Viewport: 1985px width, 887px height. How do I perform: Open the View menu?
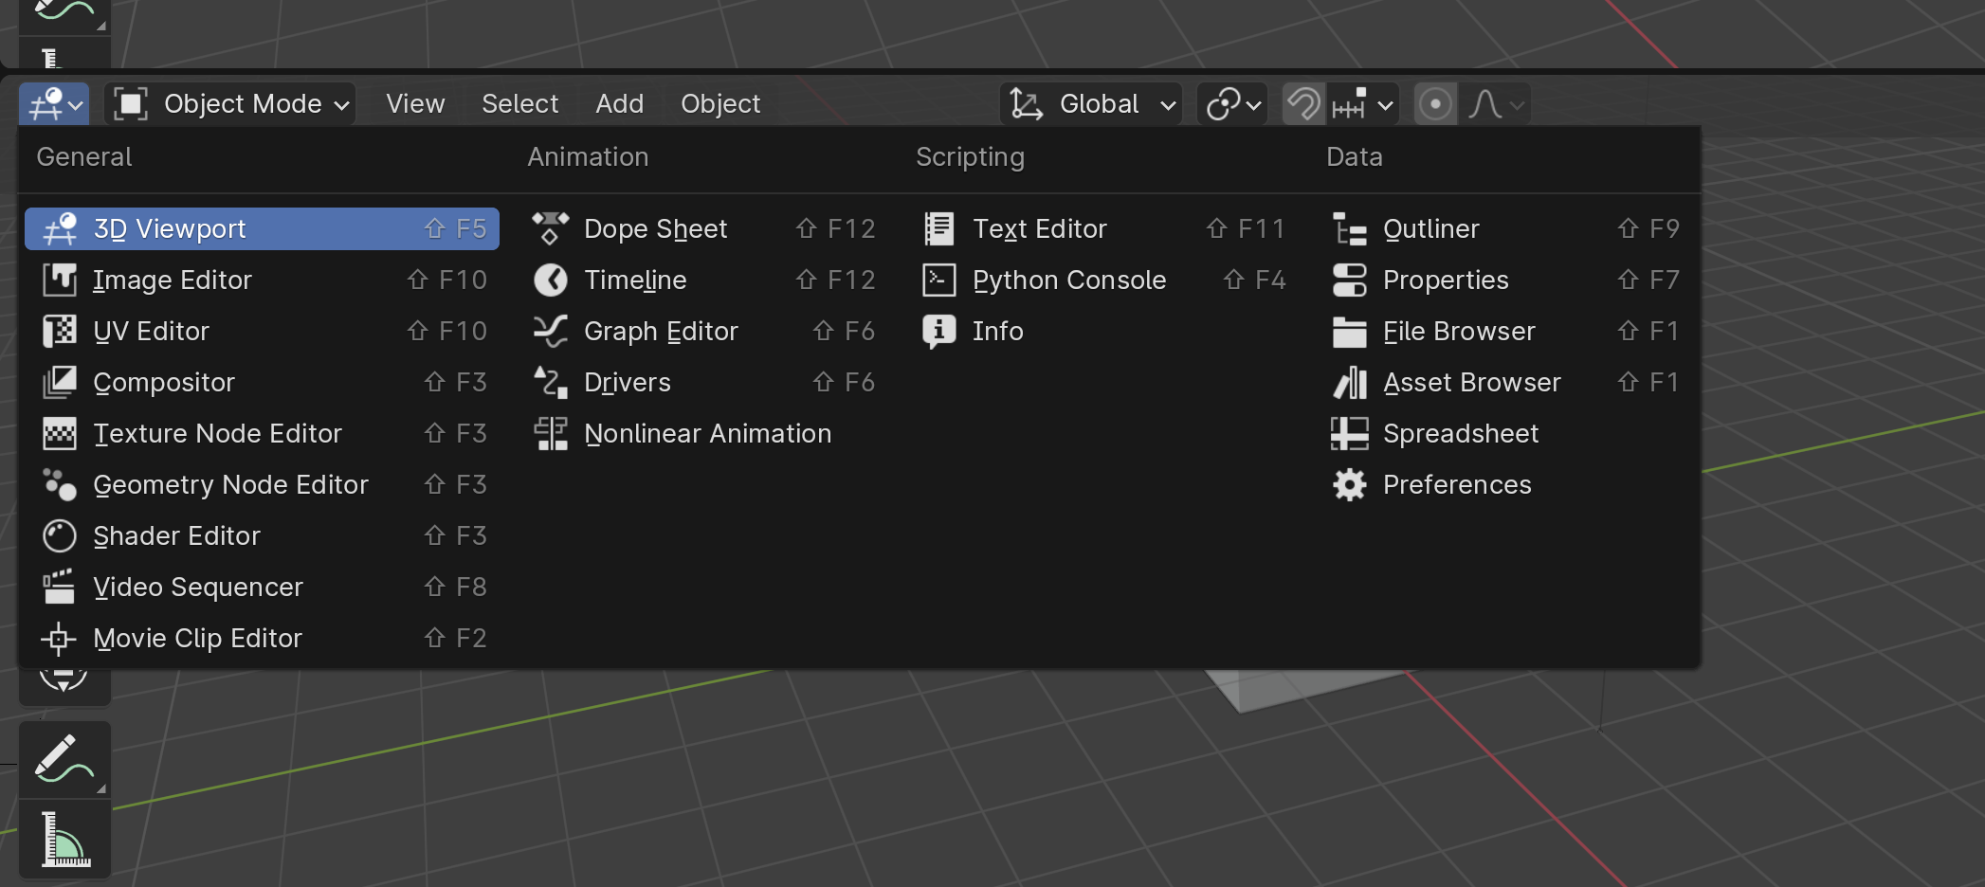415,103
